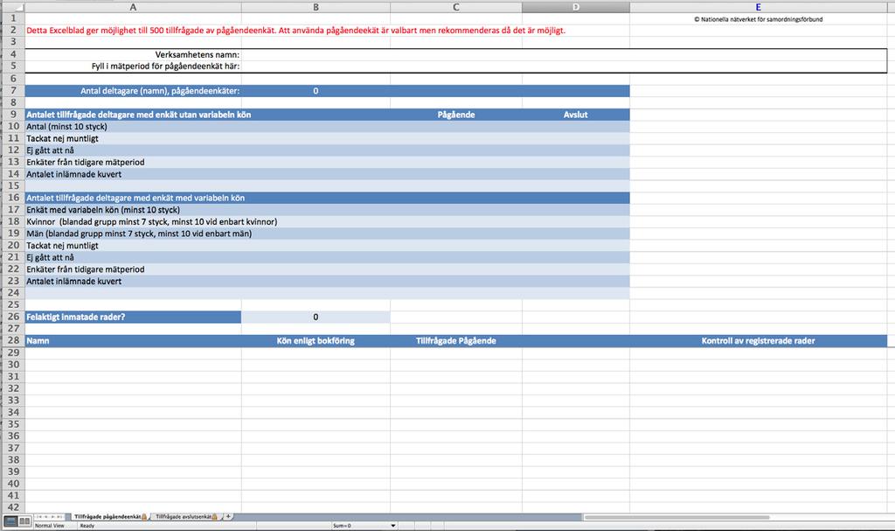Click empty name cell A29 under Namn
Image resolution: width=895 pixels, height=531 pixels.
click(133, 353)
